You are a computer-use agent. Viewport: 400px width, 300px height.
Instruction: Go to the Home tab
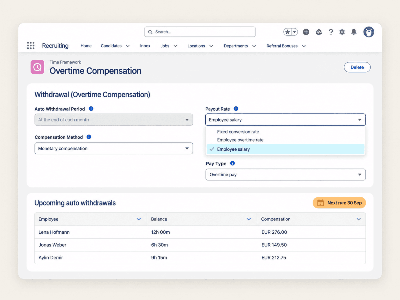pos(86,46)
